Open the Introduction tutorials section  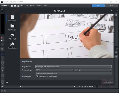pos(12,46)
